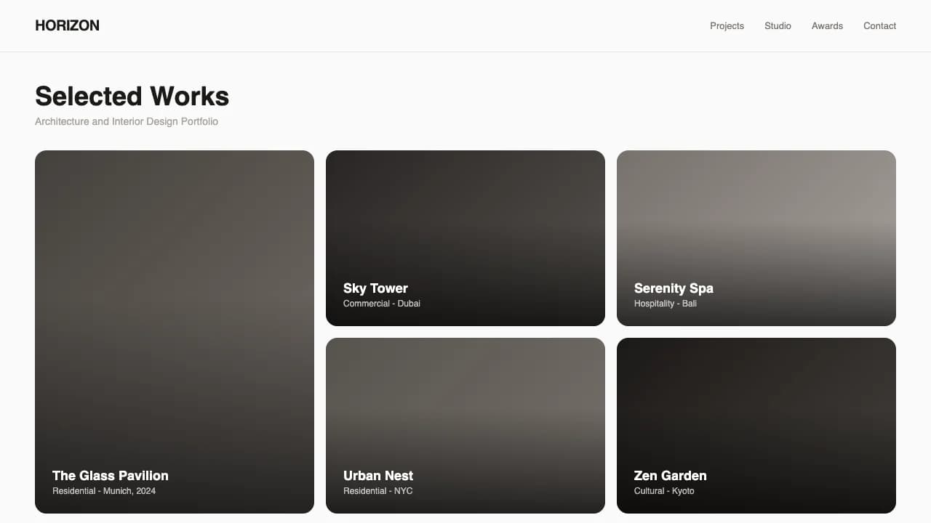The width and height of the screenshot is (931, 523).
Task: Click The Glass Pavilion title text
Action: coord(111,476)
